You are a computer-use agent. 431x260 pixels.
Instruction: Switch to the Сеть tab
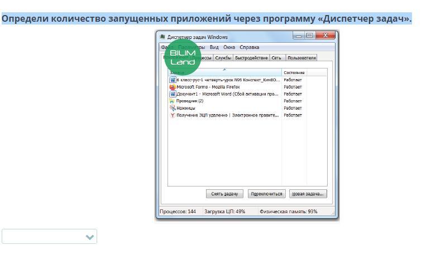(276, 58)
